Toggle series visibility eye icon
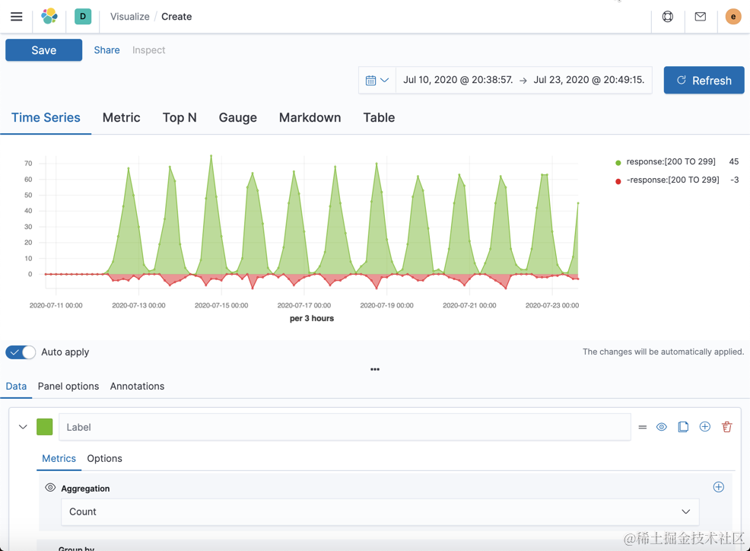Image resolution: width=750 pixels, height=551 pixels. click(x=662, y=427)
